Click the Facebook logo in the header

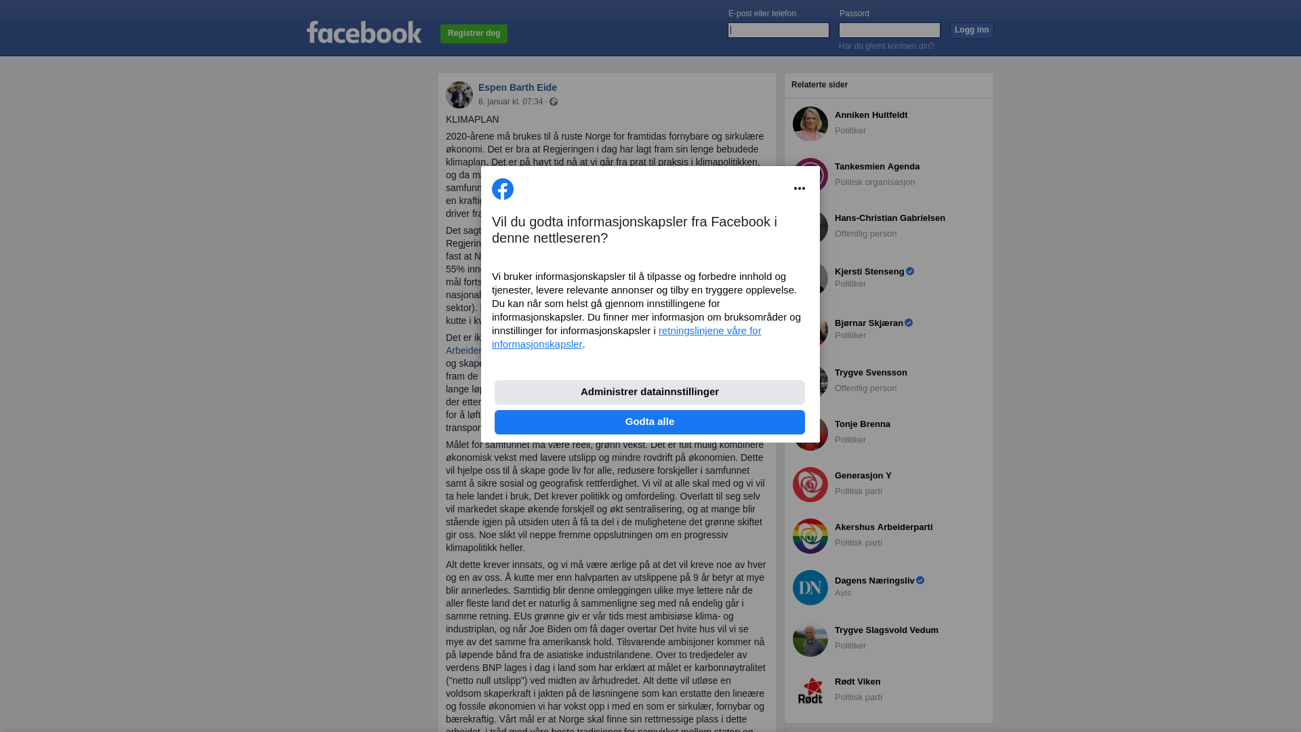tap(364, 33)
